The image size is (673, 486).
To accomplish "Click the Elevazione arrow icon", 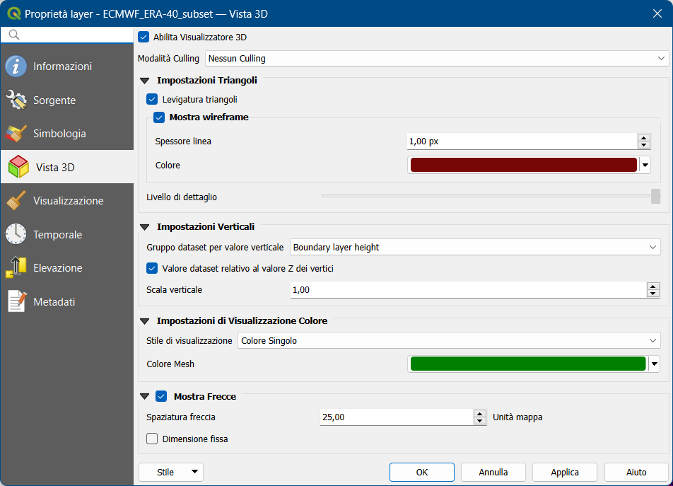I will click(16, 267).
